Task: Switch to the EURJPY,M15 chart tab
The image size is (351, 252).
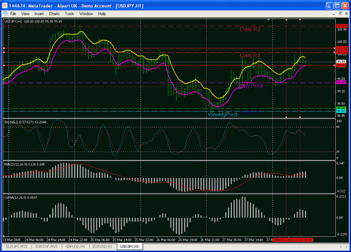Action: click(x=17, y=246)
